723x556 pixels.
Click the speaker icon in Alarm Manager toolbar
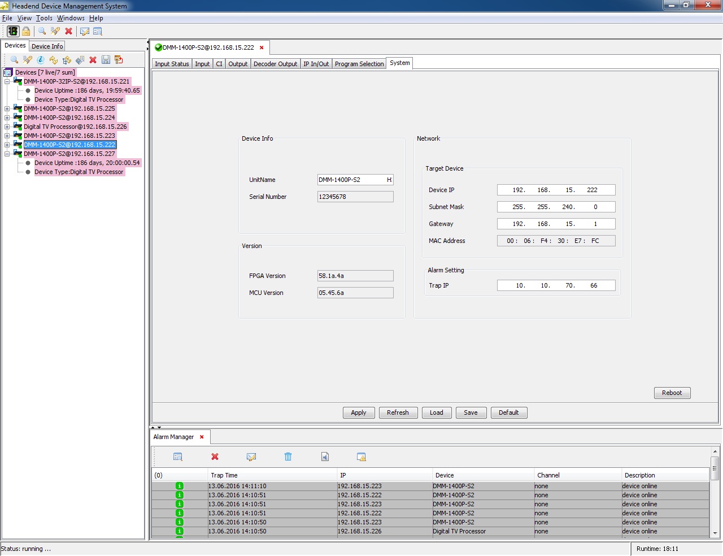325,457
